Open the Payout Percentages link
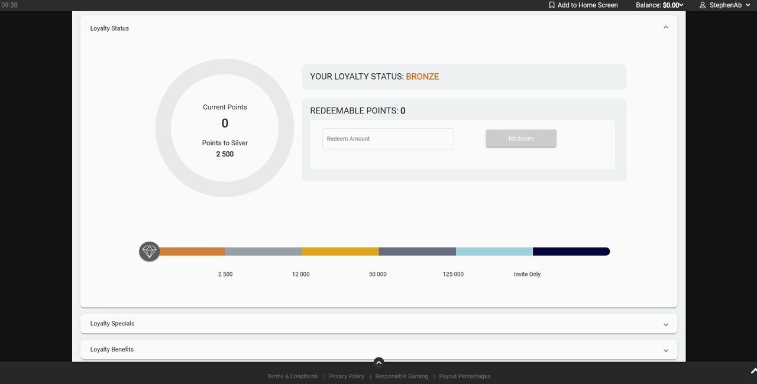Screen dimensions: 757x384 464,376
